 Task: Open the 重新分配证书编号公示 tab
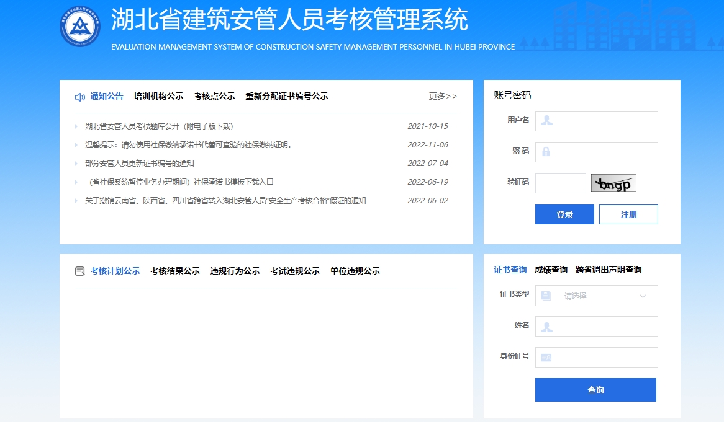pyautogui.click(x=286, y=96)
